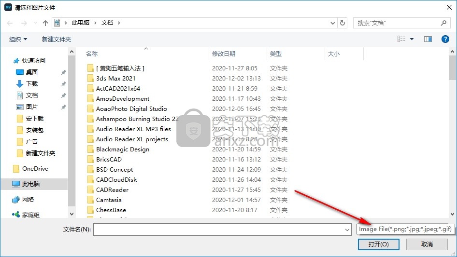Click 文档 breadcrumb in address bar
The height and width of the screenshot is (257, 457).
click(107, 23)
